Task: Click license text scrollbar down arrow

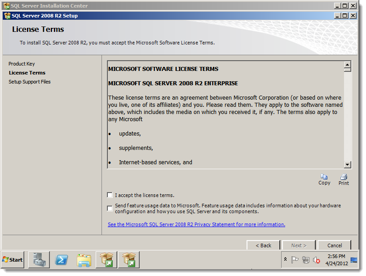Action: 347,165
